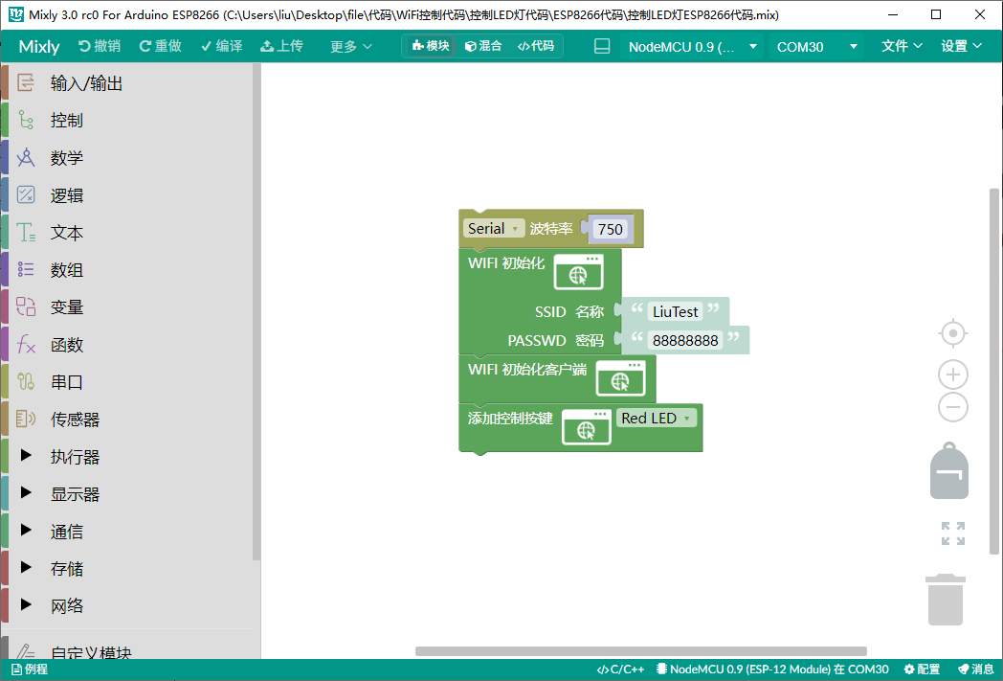Screen dimensions: 1003x681
Task: Click the toolbox sidebar scrollbar
Action: (x=256, y=311)
